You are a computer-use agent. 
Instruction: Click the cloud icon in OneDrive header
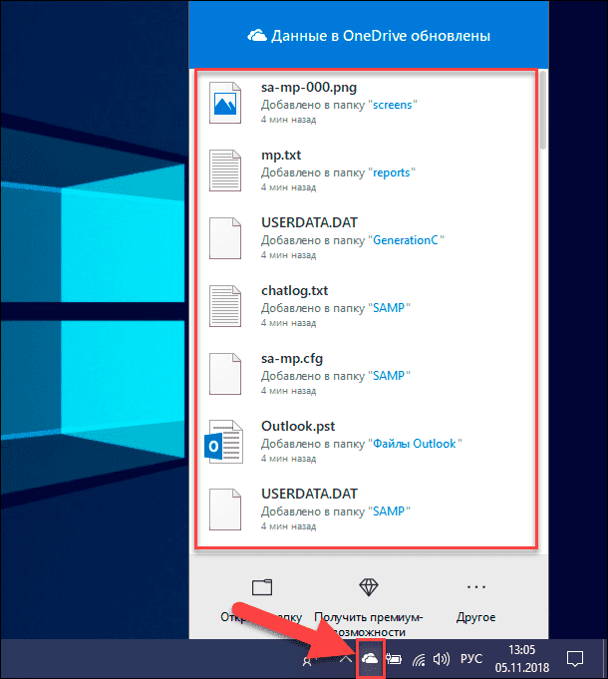(x=257, y=36)
